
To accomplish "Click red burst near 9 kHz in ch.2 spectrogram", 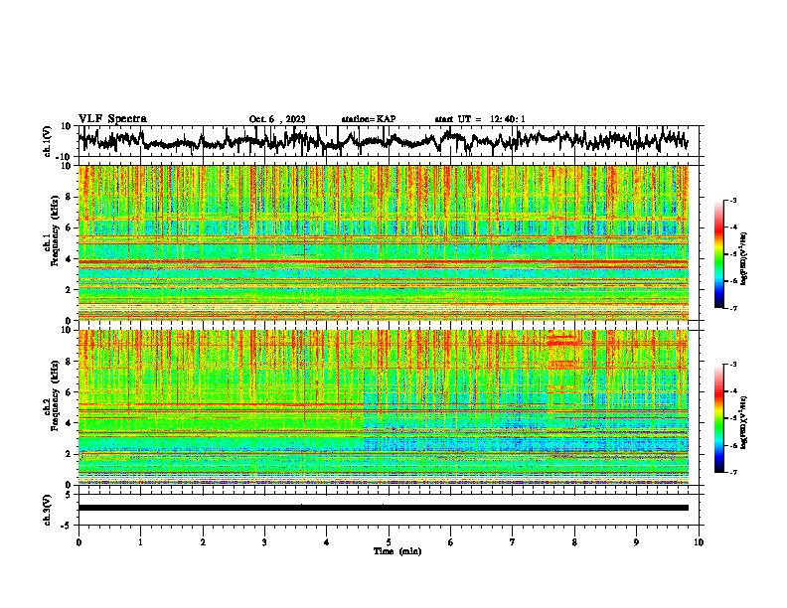I will (563, 343).
